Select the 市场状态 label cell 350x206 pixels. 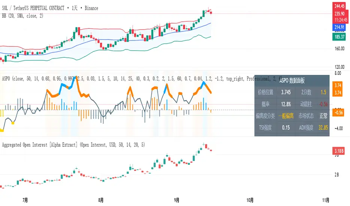306,116
